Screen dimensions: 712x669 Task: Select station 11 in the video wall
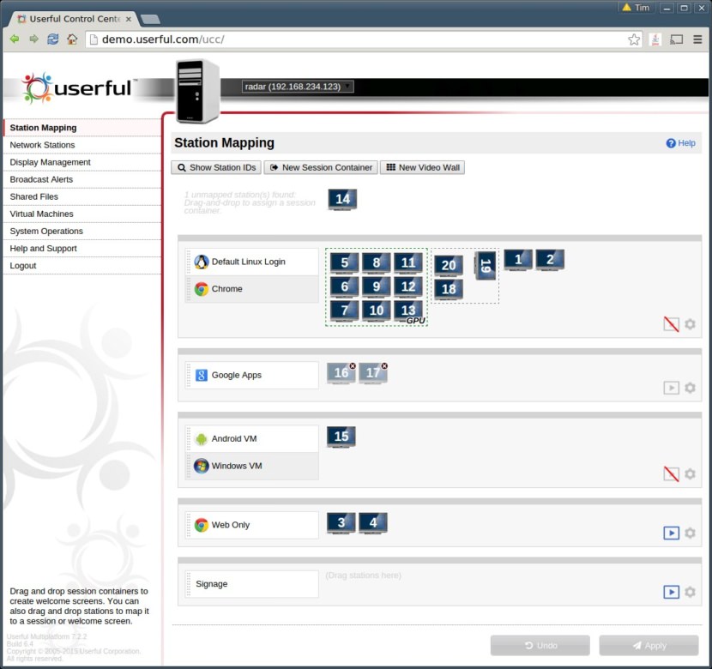pyautogui.click(x=407, y=262)
